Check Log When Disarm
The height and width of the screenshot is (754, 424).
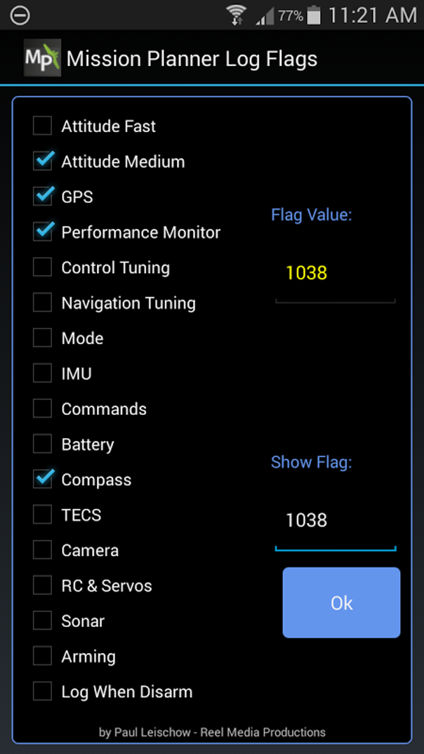pyautogui.click(x=43, y=692)
